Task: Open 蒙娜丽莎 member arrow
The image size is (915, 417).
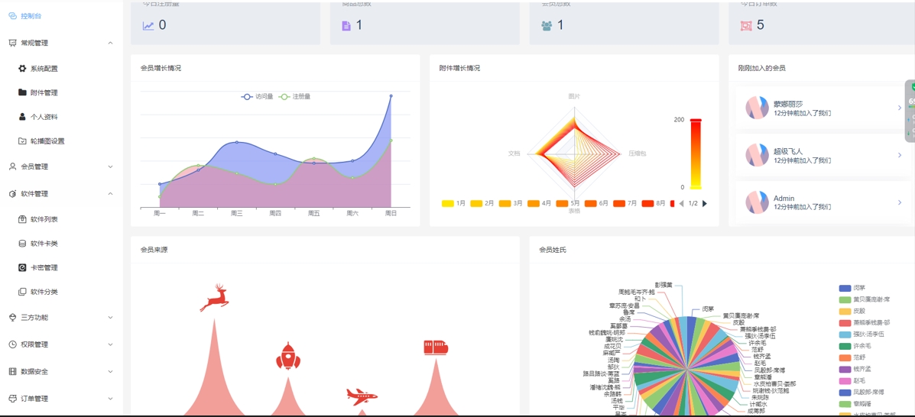Action: [x=899, y=108]
